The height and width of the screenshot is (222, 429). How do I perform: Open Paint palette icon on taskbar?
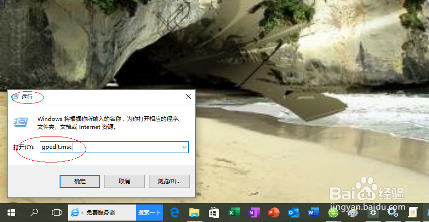tap(353, 213)
